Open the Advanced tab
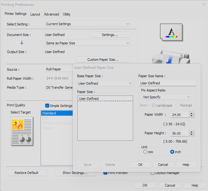This screenshot has height=191, width=208. coord(51,14)
